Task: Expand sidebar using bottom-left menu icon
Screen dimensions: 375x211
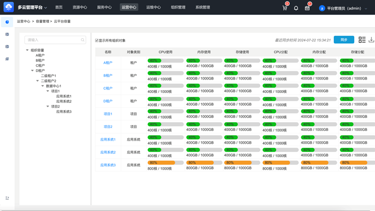Action: (x=7, y=198)
